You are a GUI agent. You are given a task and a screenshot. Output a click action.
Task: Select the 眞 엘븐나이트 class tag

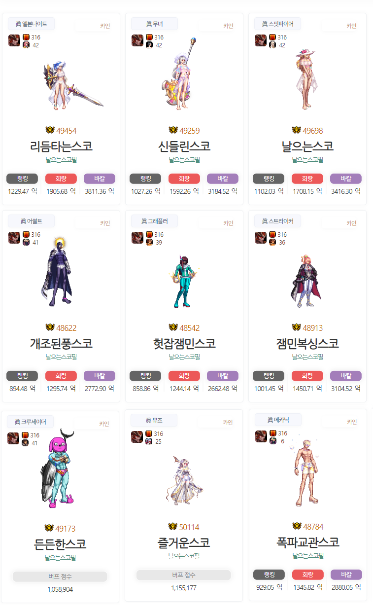tap(32, 24)
